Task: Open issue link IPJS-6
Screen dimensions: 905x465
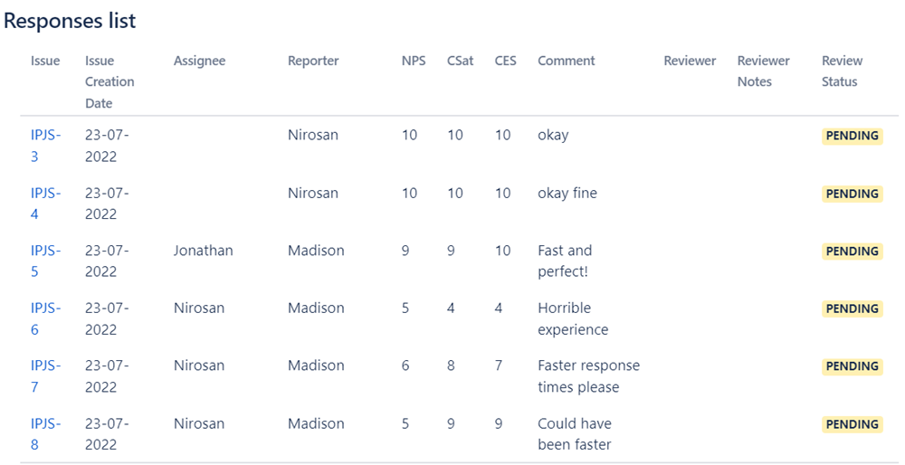Action: point(45,318)
